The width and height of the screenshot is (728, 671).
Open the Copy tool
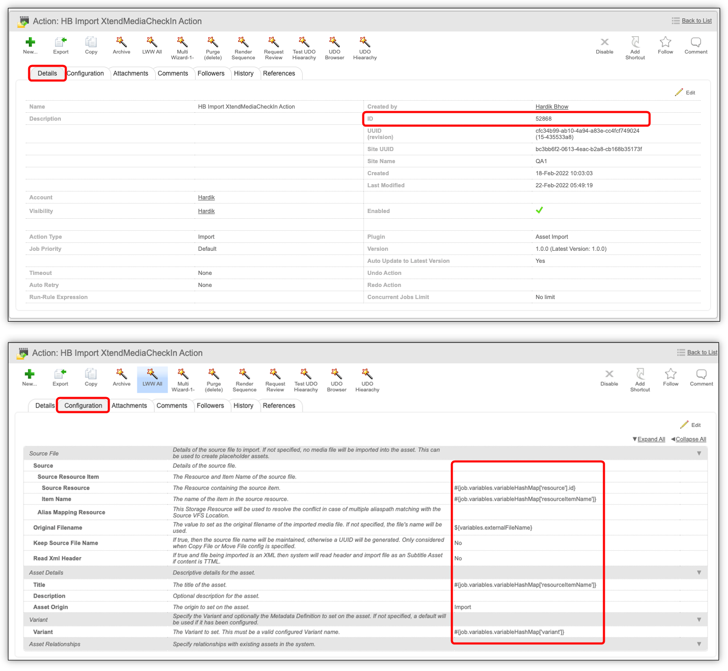coord(91,47)
